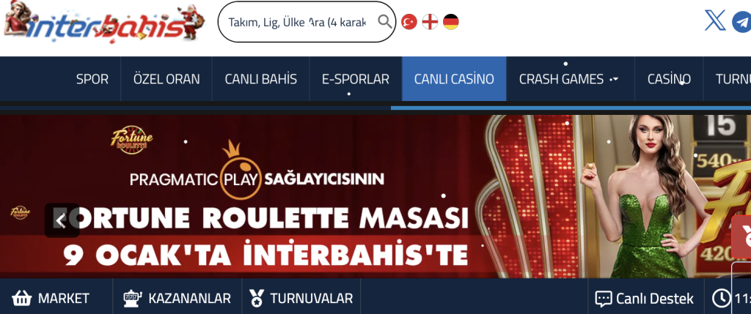Open Market with the basket icon

click(21, 298)
